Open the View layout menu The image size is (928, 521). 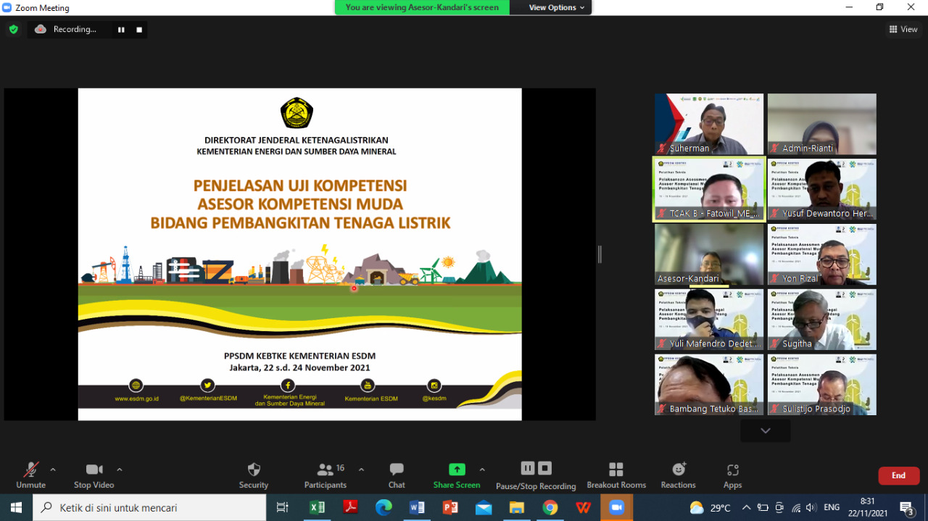[x=903, y=30]
